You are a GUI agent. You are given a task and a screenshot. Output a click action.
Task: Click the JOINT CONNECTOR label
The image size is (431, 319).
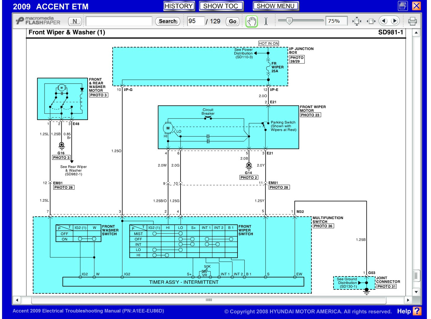388,280
